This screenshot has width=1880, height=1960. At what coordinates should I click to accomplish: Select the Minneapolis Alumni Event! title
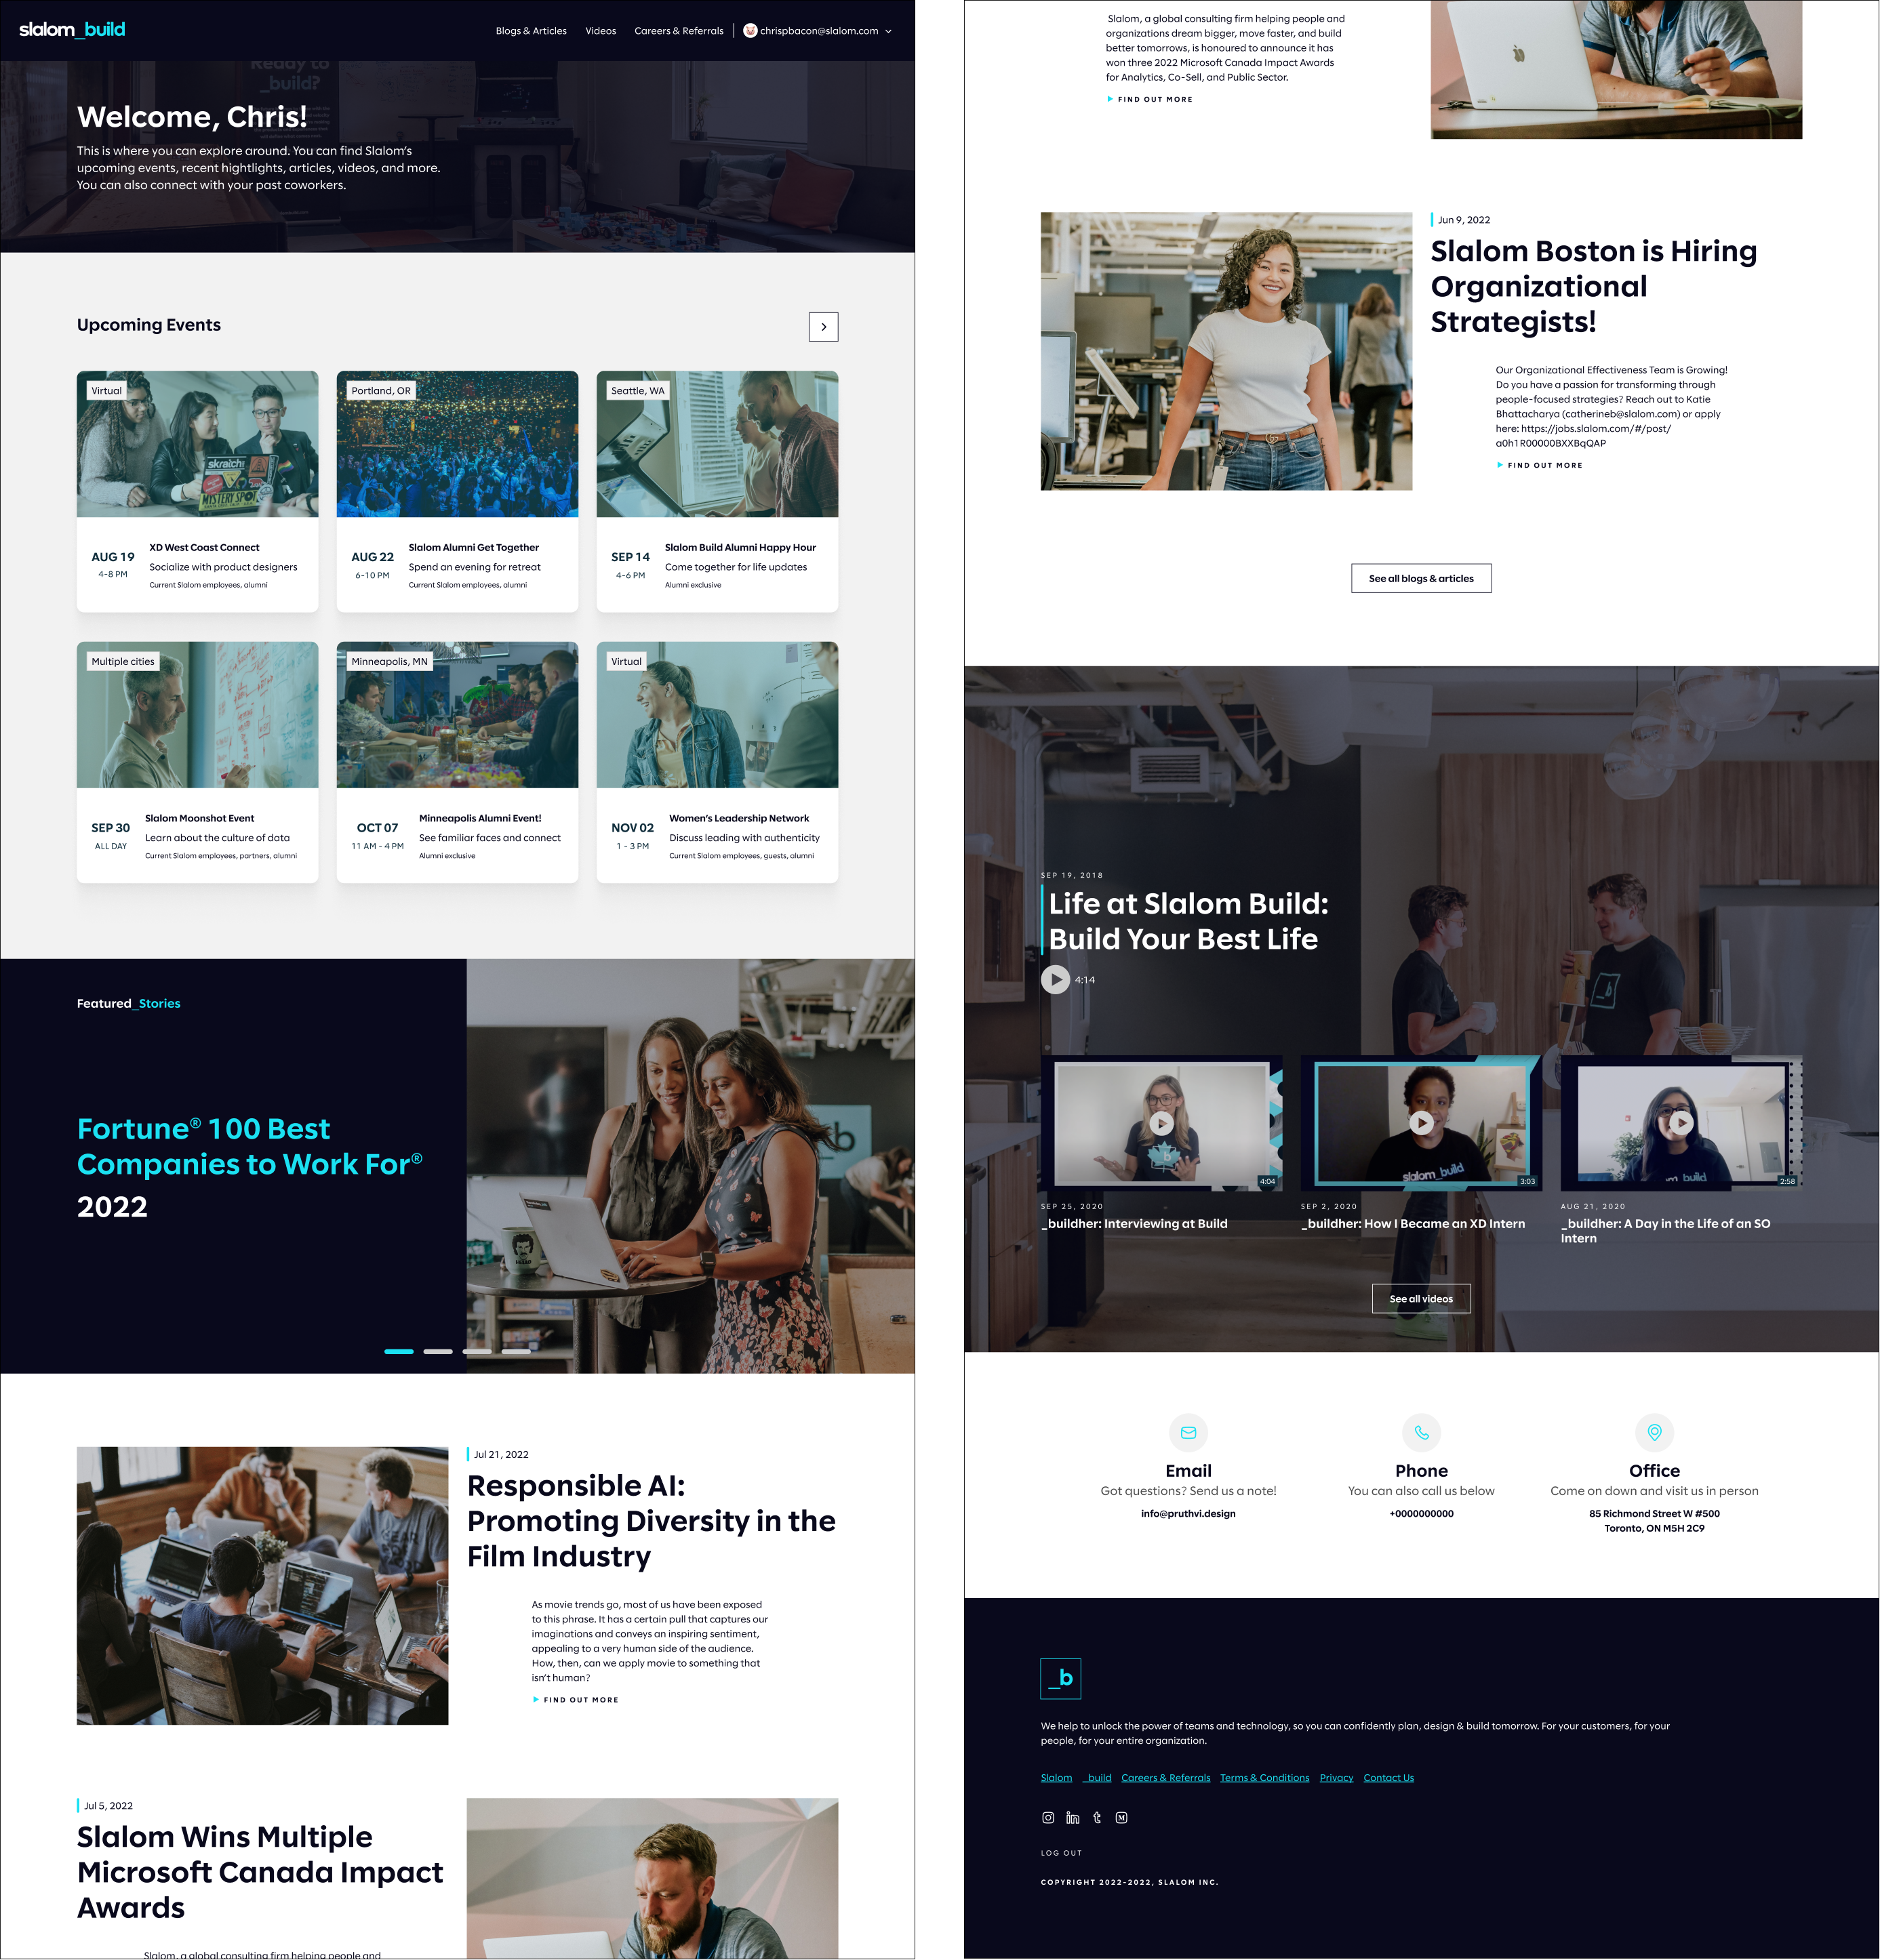[480, 818]
